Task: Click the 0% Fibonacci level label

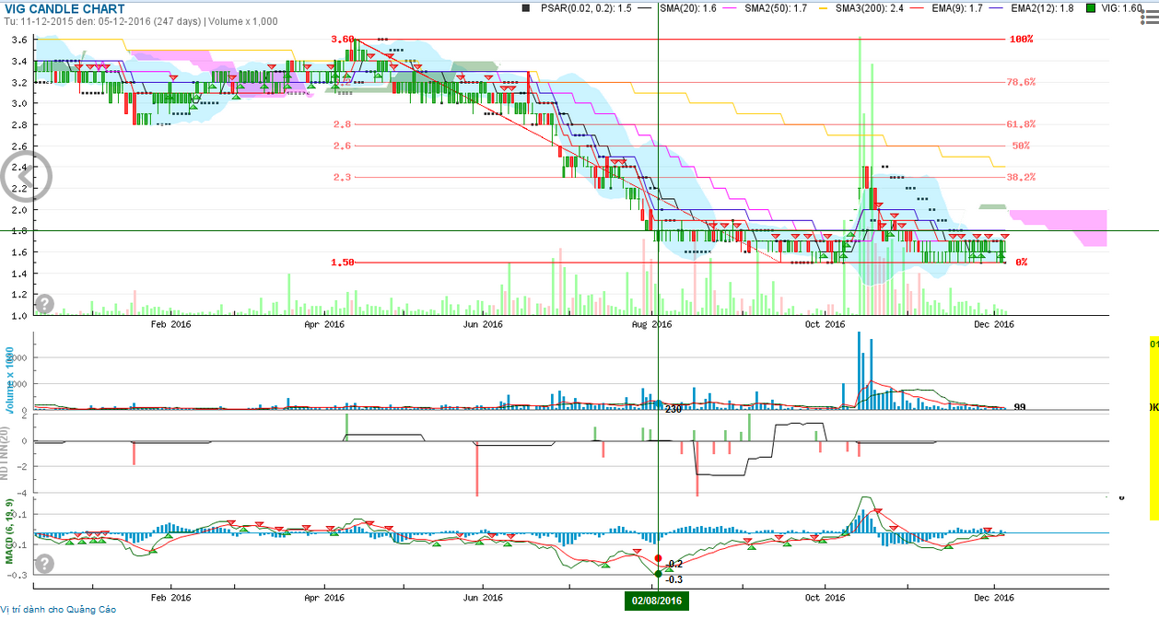Action: [1022, 263]
